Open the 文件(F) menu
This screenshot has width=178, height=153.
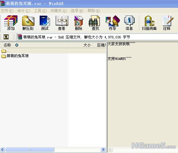7,11
